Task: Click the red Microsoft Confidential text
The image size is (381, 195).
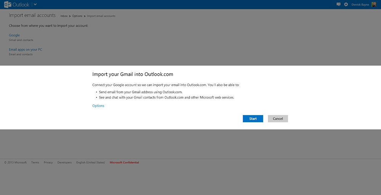Action: click(x=124, y=163)
